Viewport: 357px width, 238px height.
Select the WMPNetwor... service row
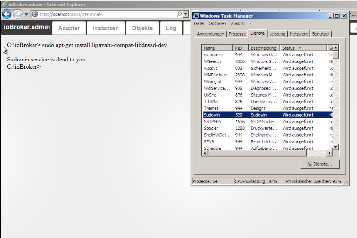[268, 75]
